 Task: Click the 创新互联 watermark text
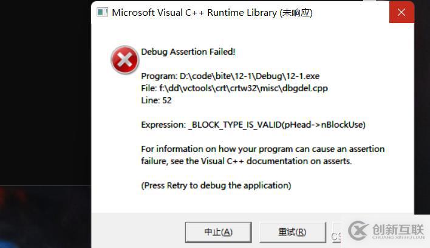398,230
